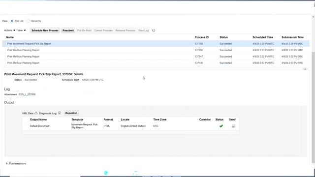Click the Republish button

[71, 113]
